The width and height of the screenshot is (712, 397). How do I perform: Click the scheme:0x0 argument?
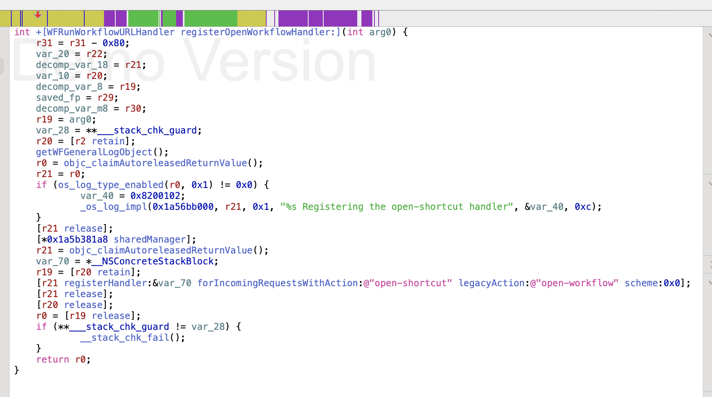tap(652, 283)
